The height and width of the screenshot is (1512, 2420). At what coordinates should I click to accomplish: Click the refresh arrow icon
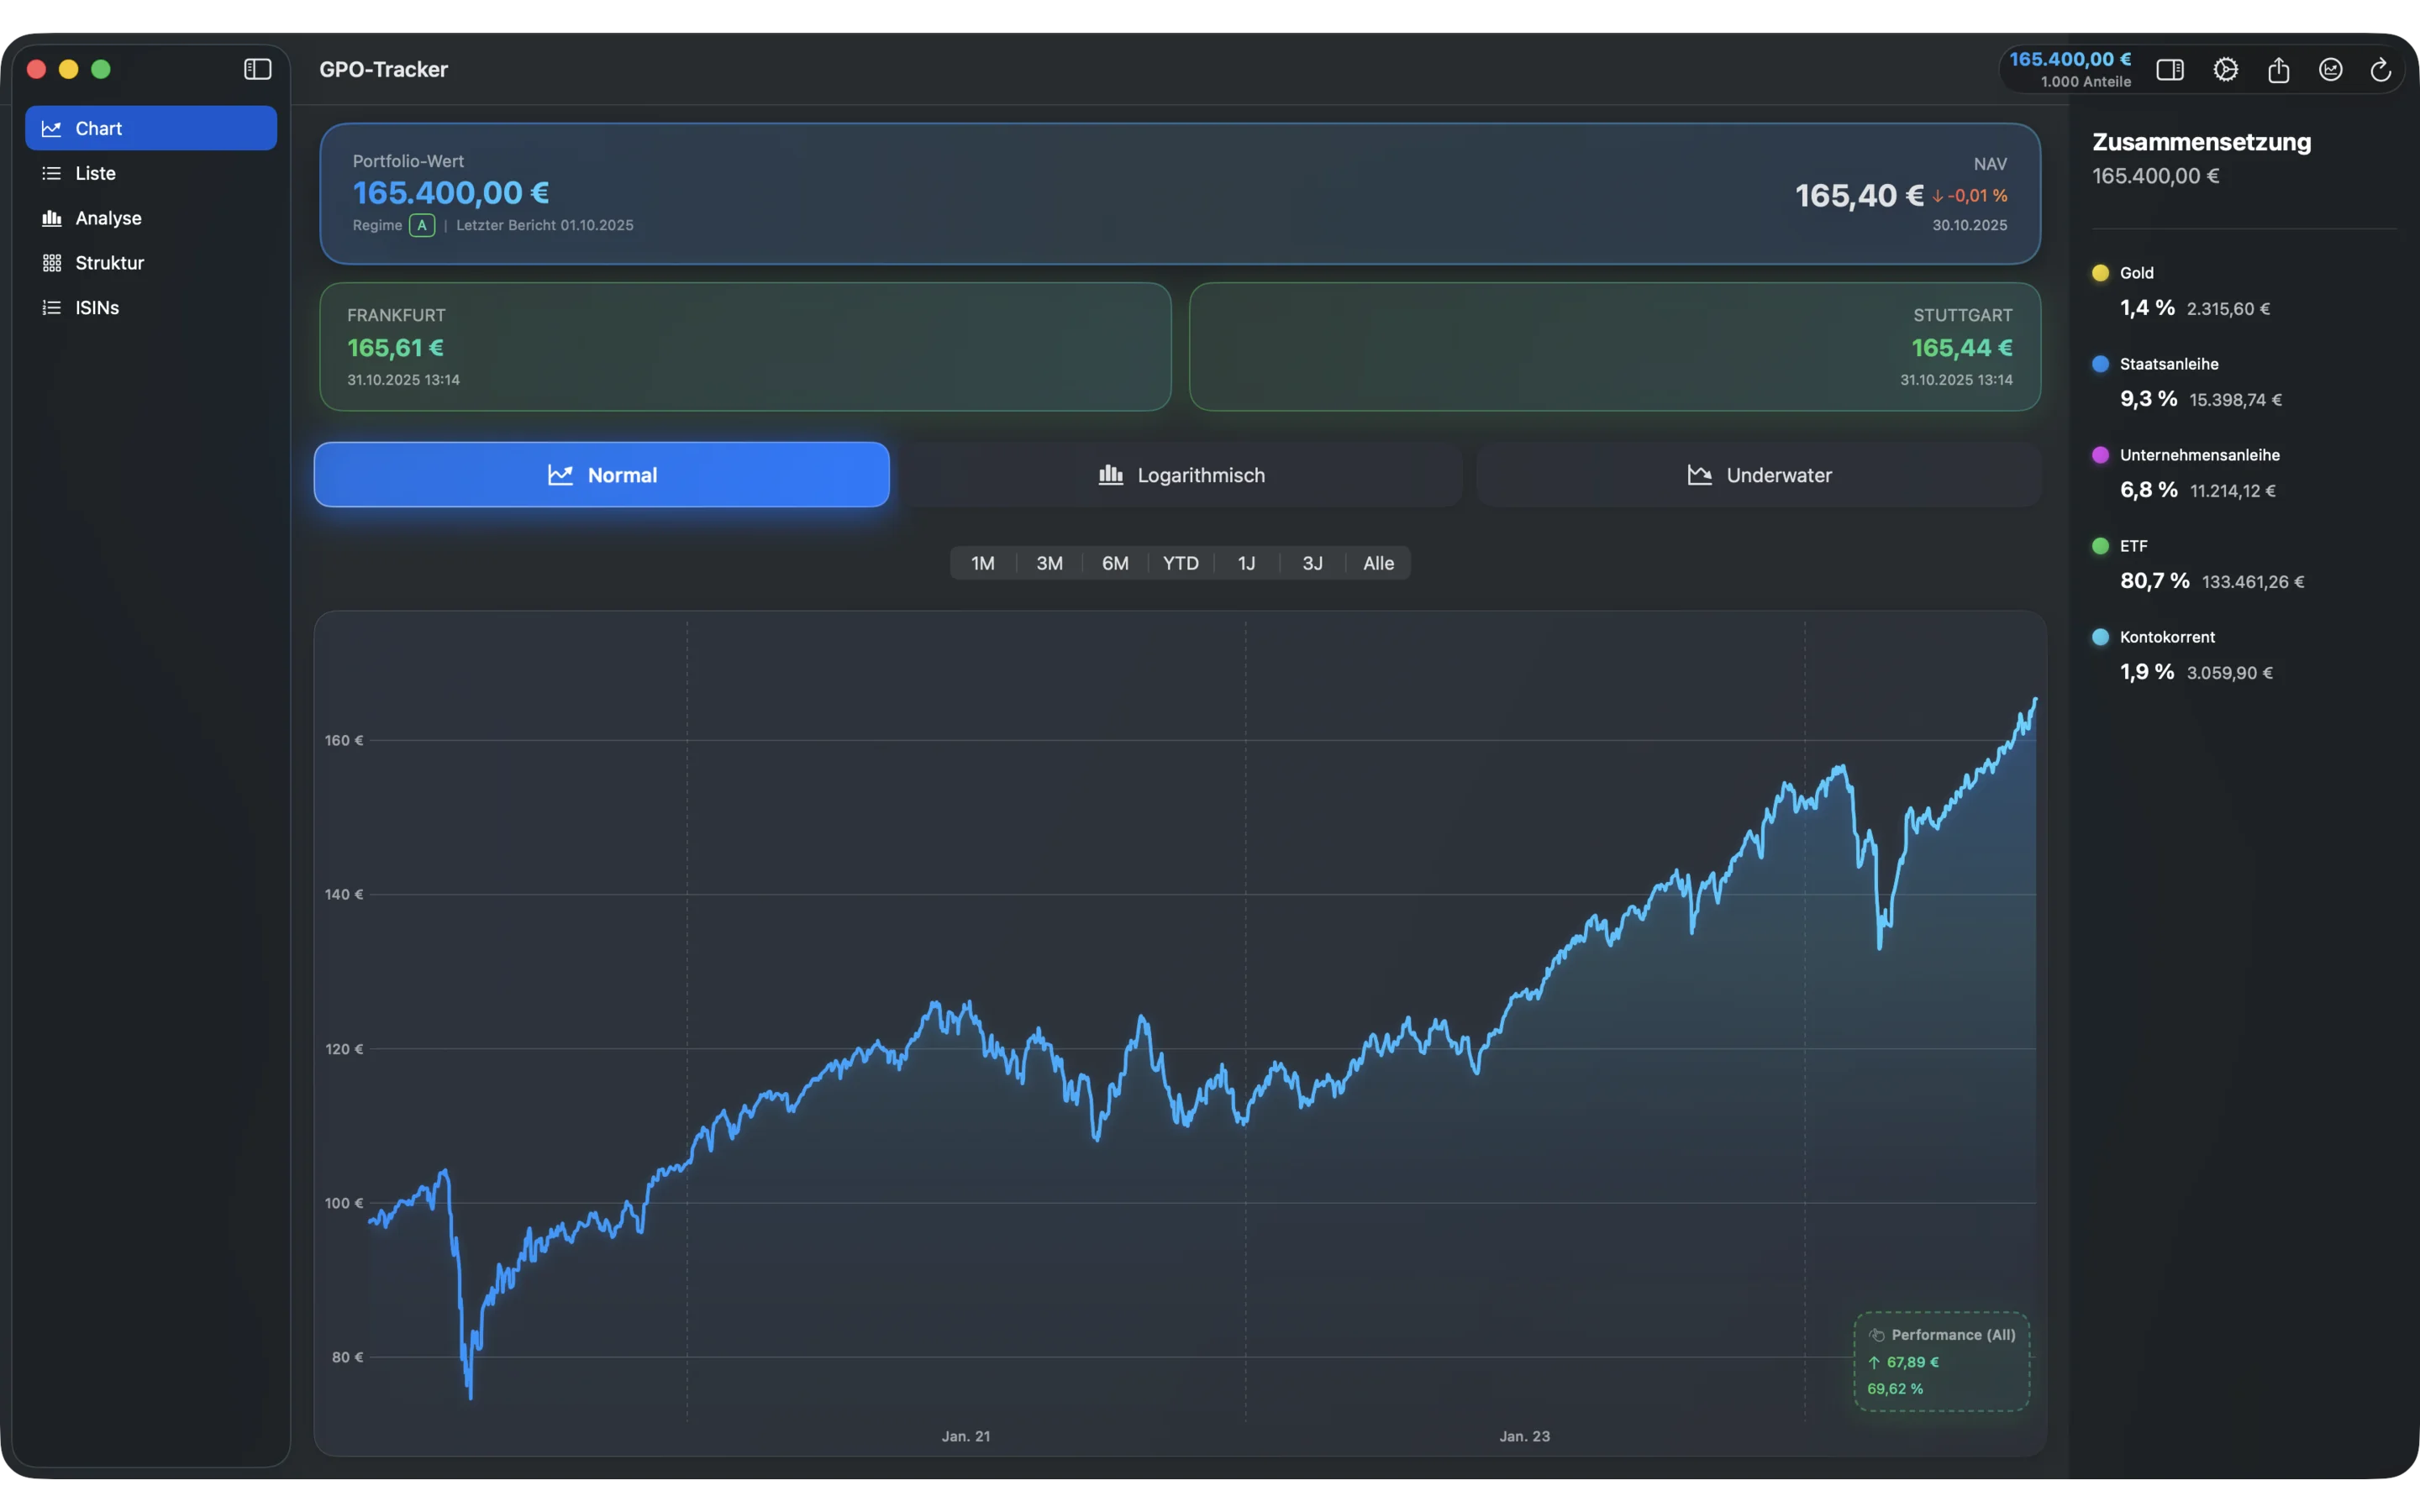2381,70
